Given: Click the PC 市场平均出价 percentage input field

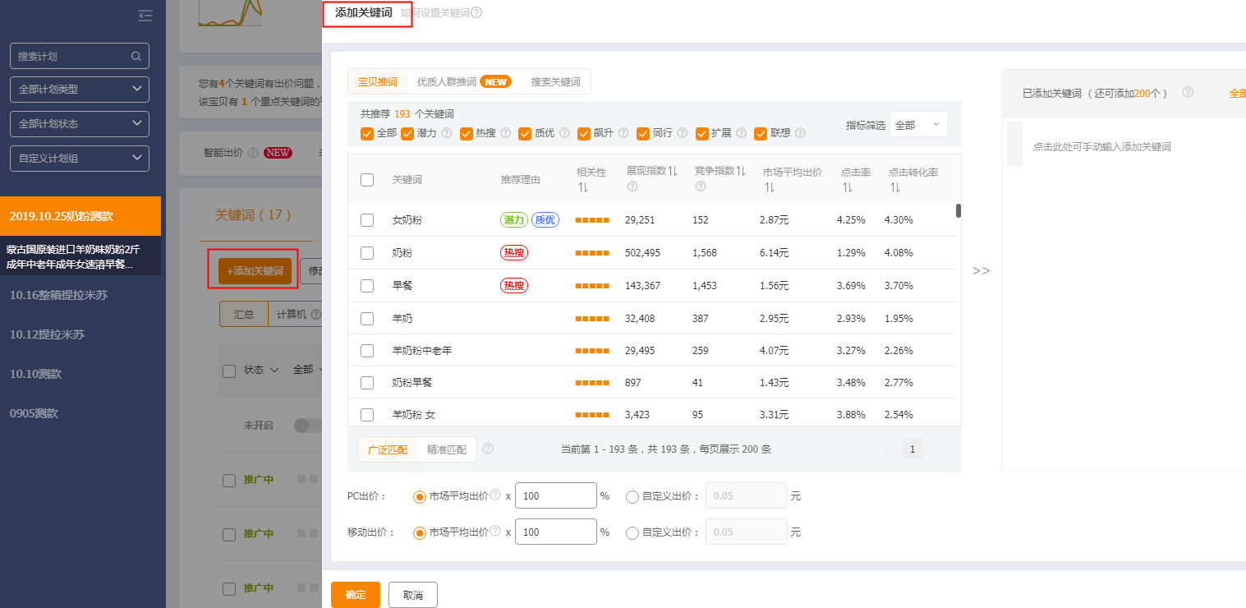Looking at the screenshot, I should [555, 496].
